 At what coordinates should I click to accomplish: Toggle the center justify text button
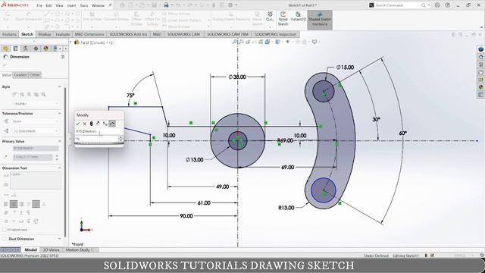(14, 204)
